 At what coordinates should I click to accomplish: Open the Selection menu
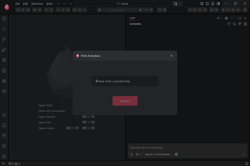point(37,4)
